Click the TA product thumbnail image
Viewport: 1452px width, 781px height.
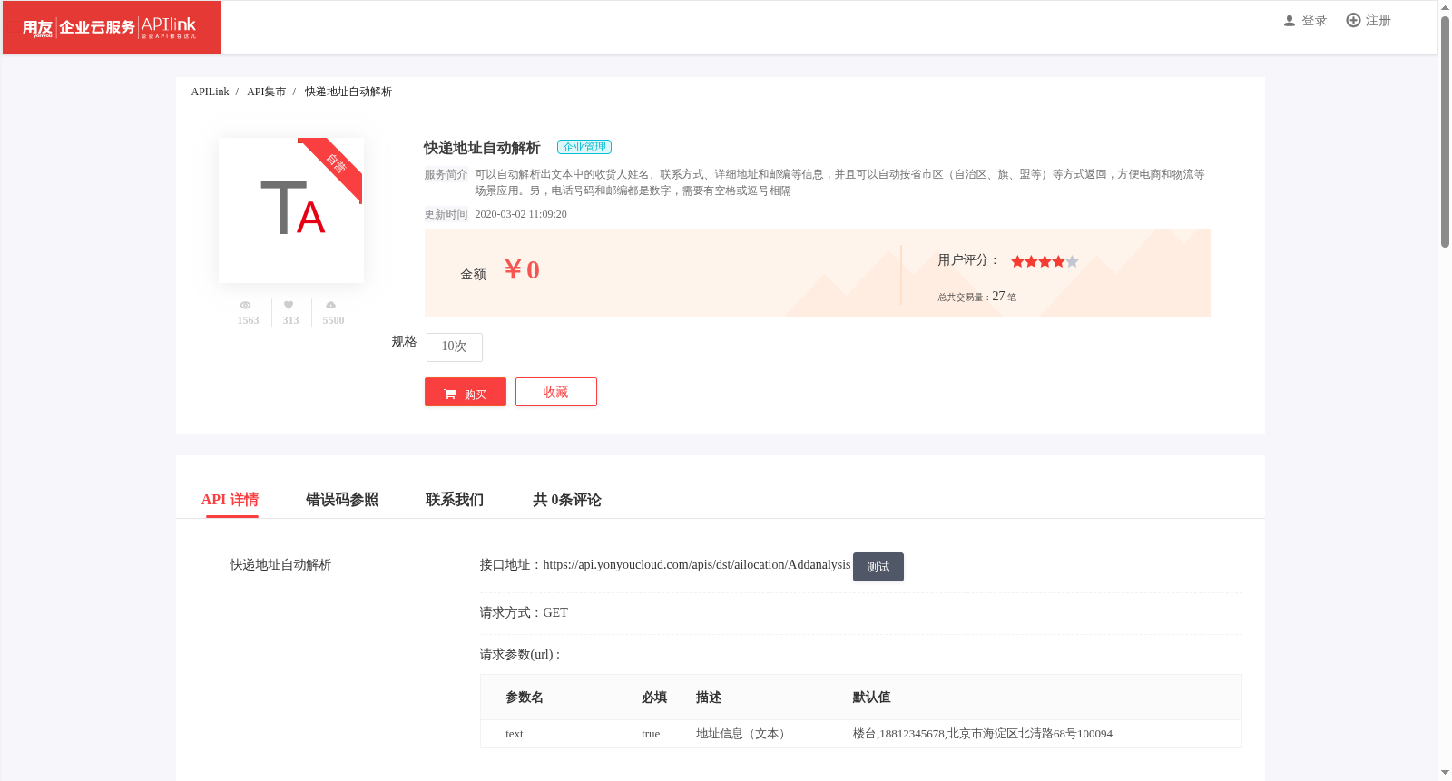291,210
